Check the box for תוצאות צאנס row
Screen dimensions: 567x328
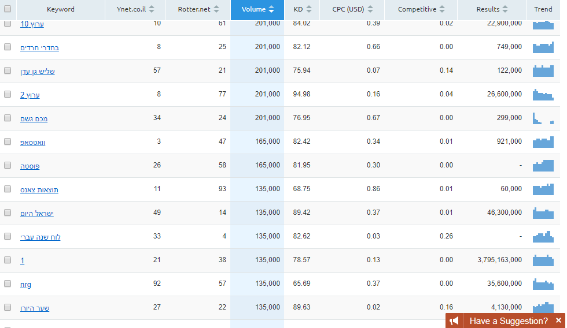point(8,189)
